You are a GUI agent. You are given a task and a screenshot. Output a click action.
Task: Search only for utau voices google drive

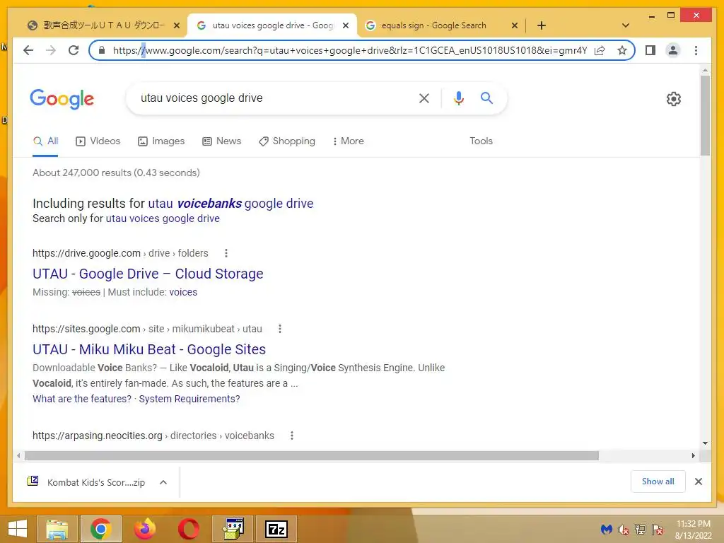163,218
